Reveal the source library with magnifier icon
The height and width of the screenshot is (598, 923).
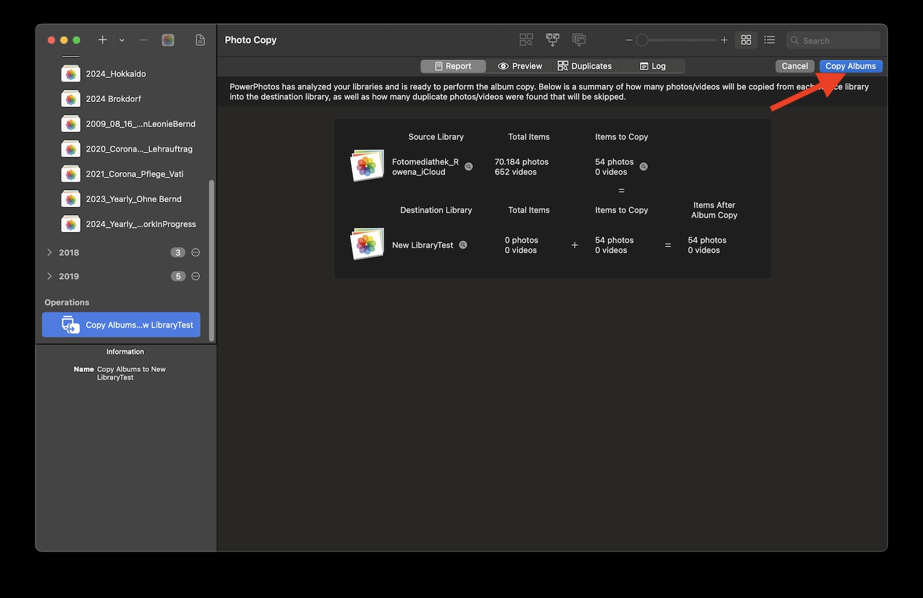pyautogui.click(x=469, y=167)
